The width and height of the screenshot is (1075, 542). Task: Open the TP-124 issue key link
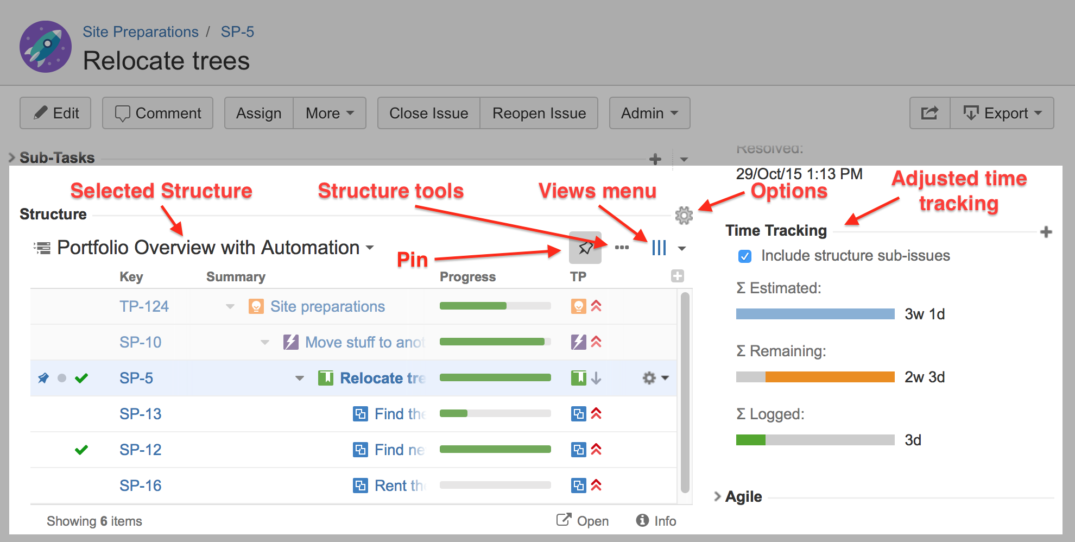[x=144, y=307]
